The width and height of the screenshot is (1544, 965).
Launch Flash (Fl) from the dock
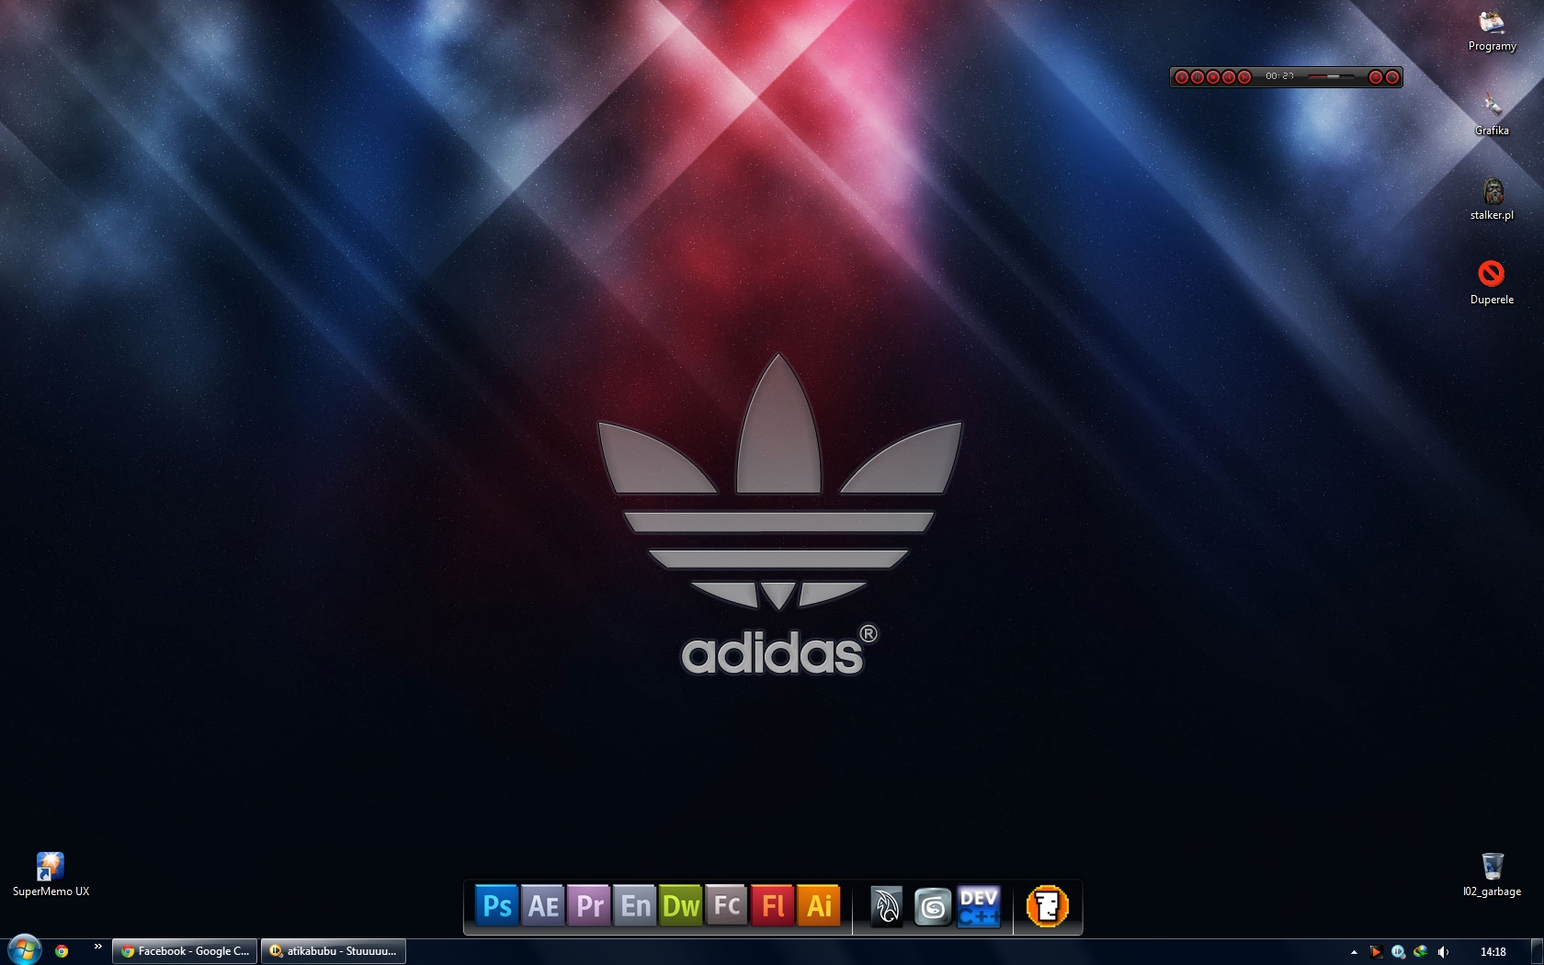pyautogui.click(x=773, y=906)
